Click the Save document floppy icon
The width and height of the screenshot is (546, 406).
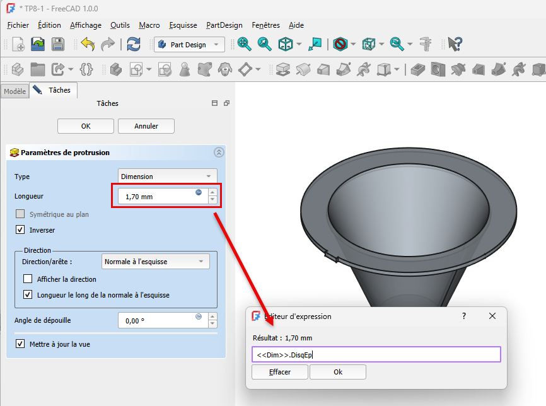pyautogui.click(x=57, y=44)
